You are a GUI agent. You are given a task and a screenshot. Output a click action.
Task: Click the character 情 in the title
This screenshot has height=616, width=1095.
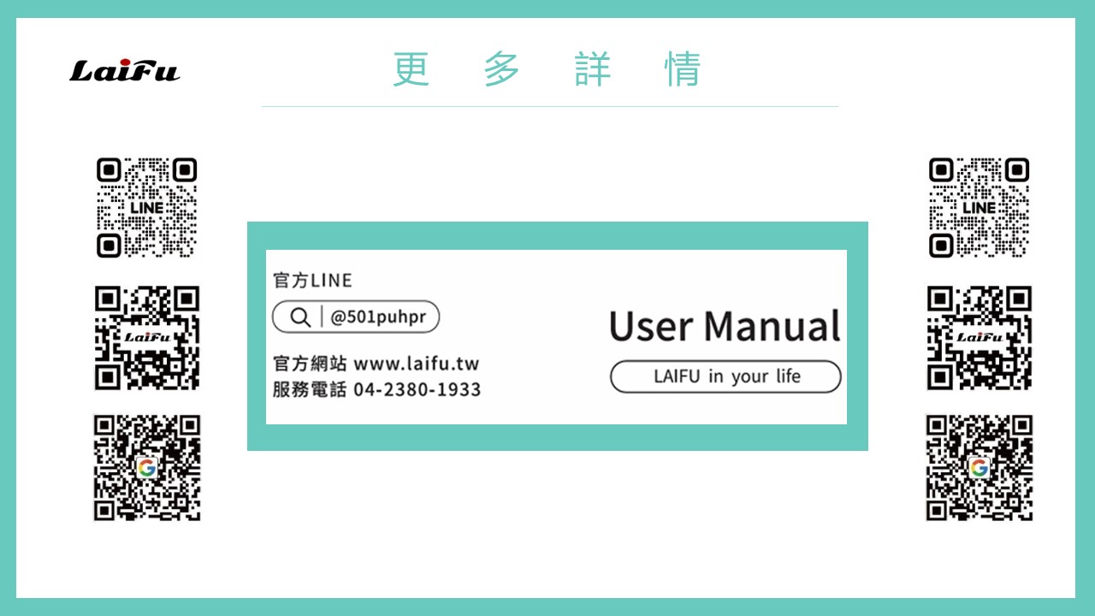pos(684,69)
